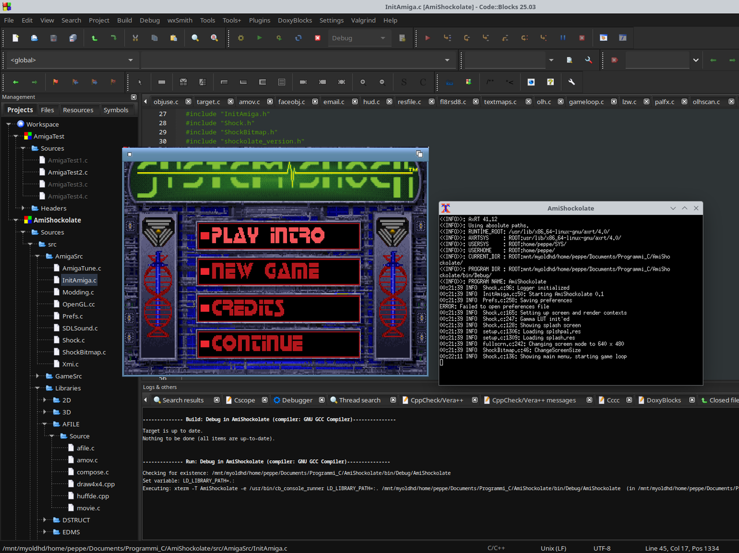Open Find with the magnifier icon
This screenshot has height=553, width=739.
click(195, 38)
